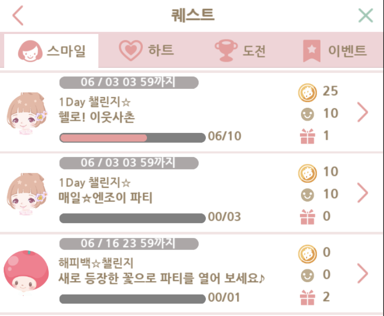Viewport: 384px width, 316px height.
Task: Click strawberry coin icon in second quest
Action: tap(307, 173)
